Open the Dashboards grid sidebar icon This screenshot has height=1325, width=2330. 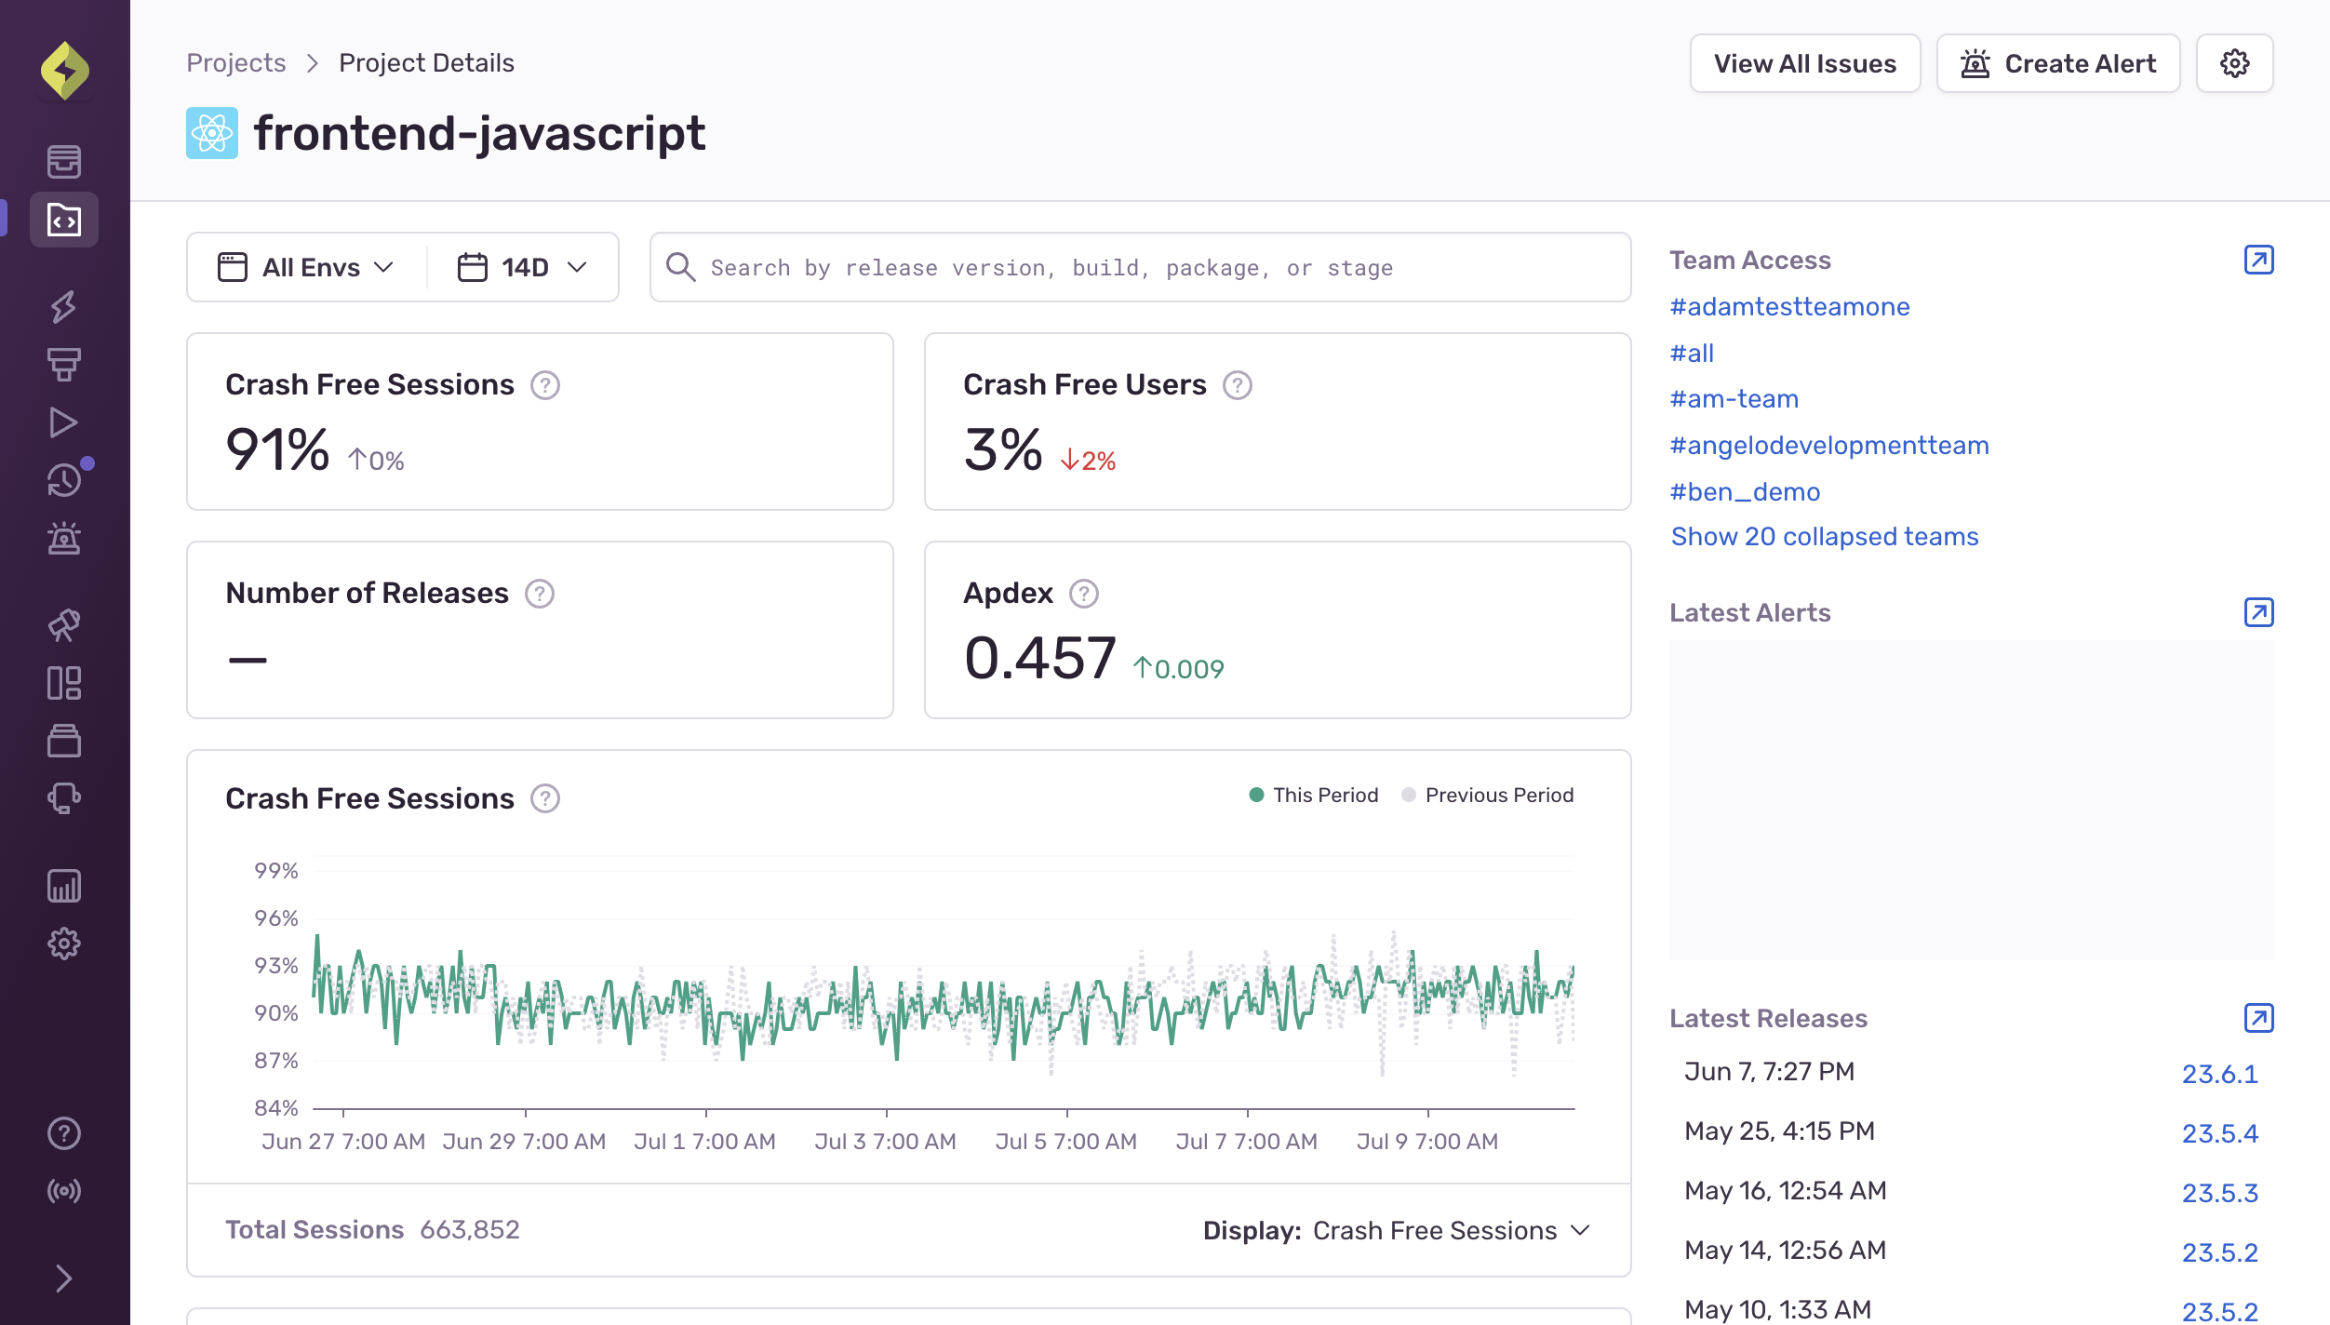[x=64, y=683]
